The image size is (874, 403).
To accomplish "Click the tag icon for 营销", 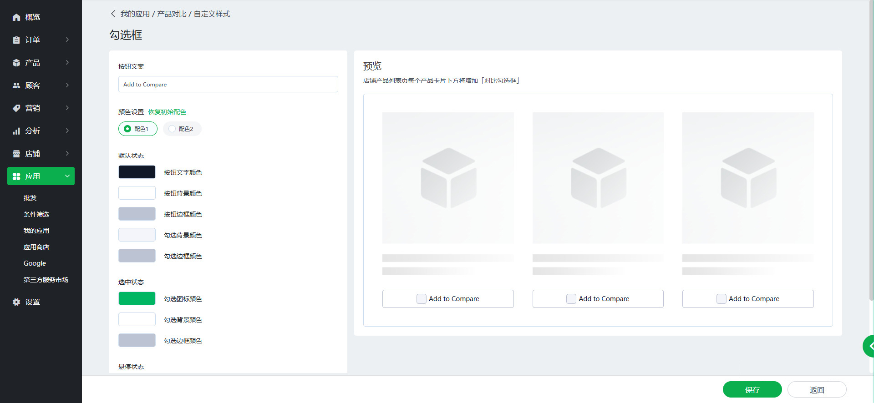I will click(x=16, y=108).
